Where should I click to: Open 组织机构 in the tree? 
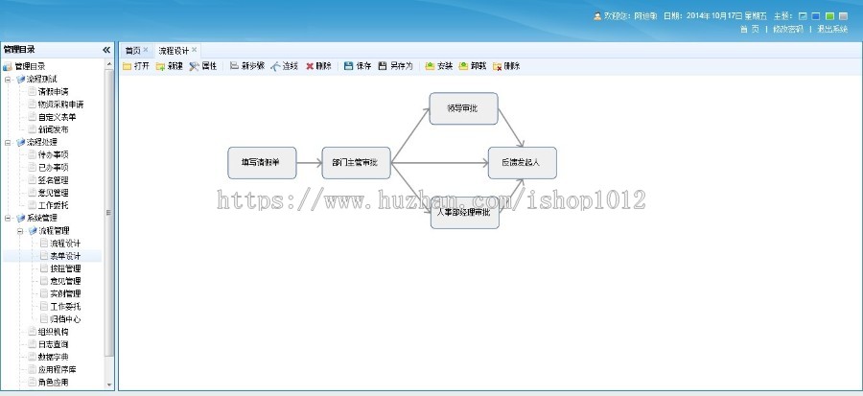click(53, 332)
